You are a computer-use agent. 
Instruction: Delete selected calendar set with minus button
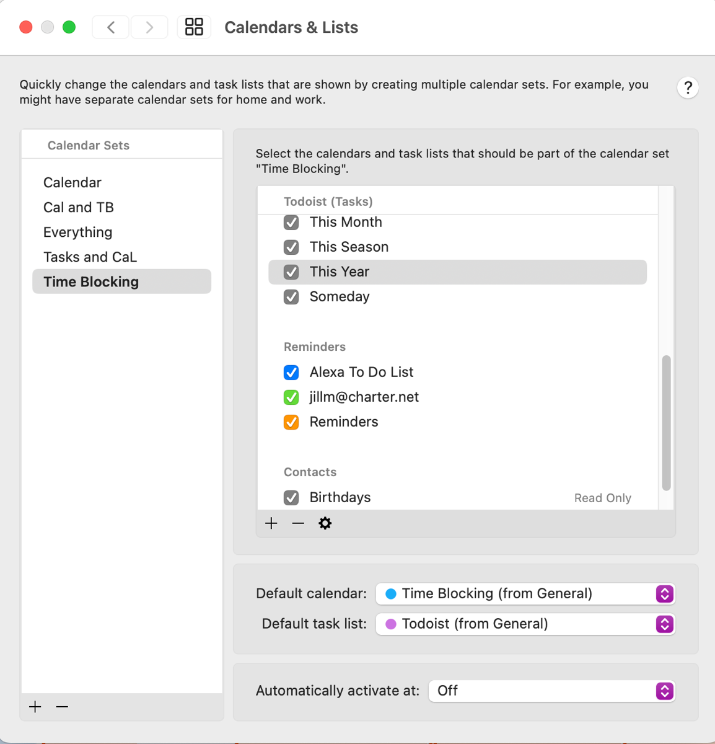62,707
